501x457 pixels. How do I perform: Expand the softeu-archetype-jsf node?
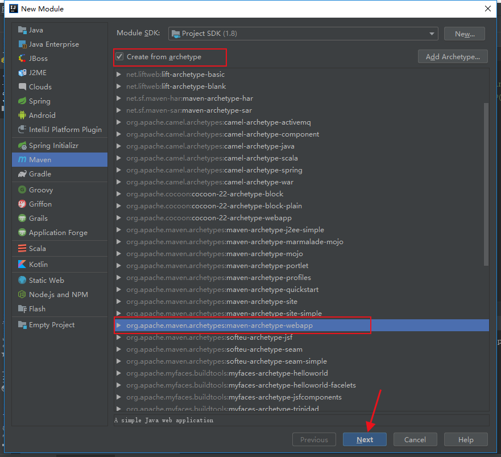118,337
